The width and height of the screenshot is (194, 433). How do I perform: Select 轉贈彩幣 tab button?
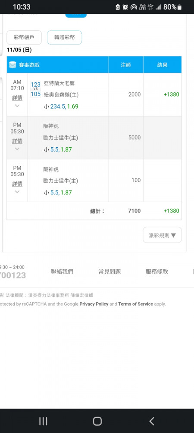(x=65, y=37)
